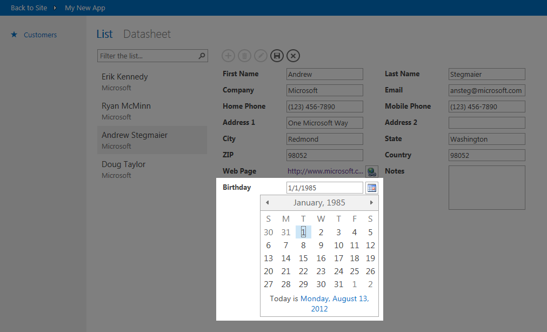Go to next month in the calendar
547x332 pixels.
pos(371,202)
